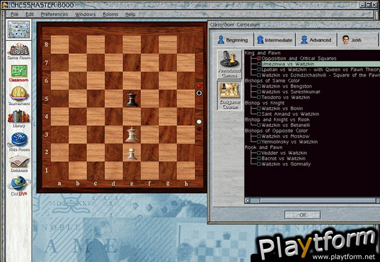
Task: Open the Classroom icon in sidebar
Action: [x=19, y=74]
